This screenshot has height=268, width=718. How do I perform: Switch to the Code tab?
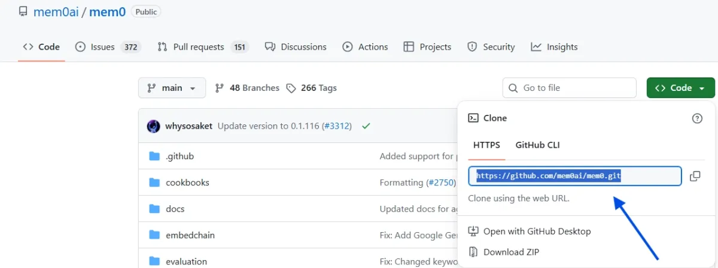[x=41, y=47]
